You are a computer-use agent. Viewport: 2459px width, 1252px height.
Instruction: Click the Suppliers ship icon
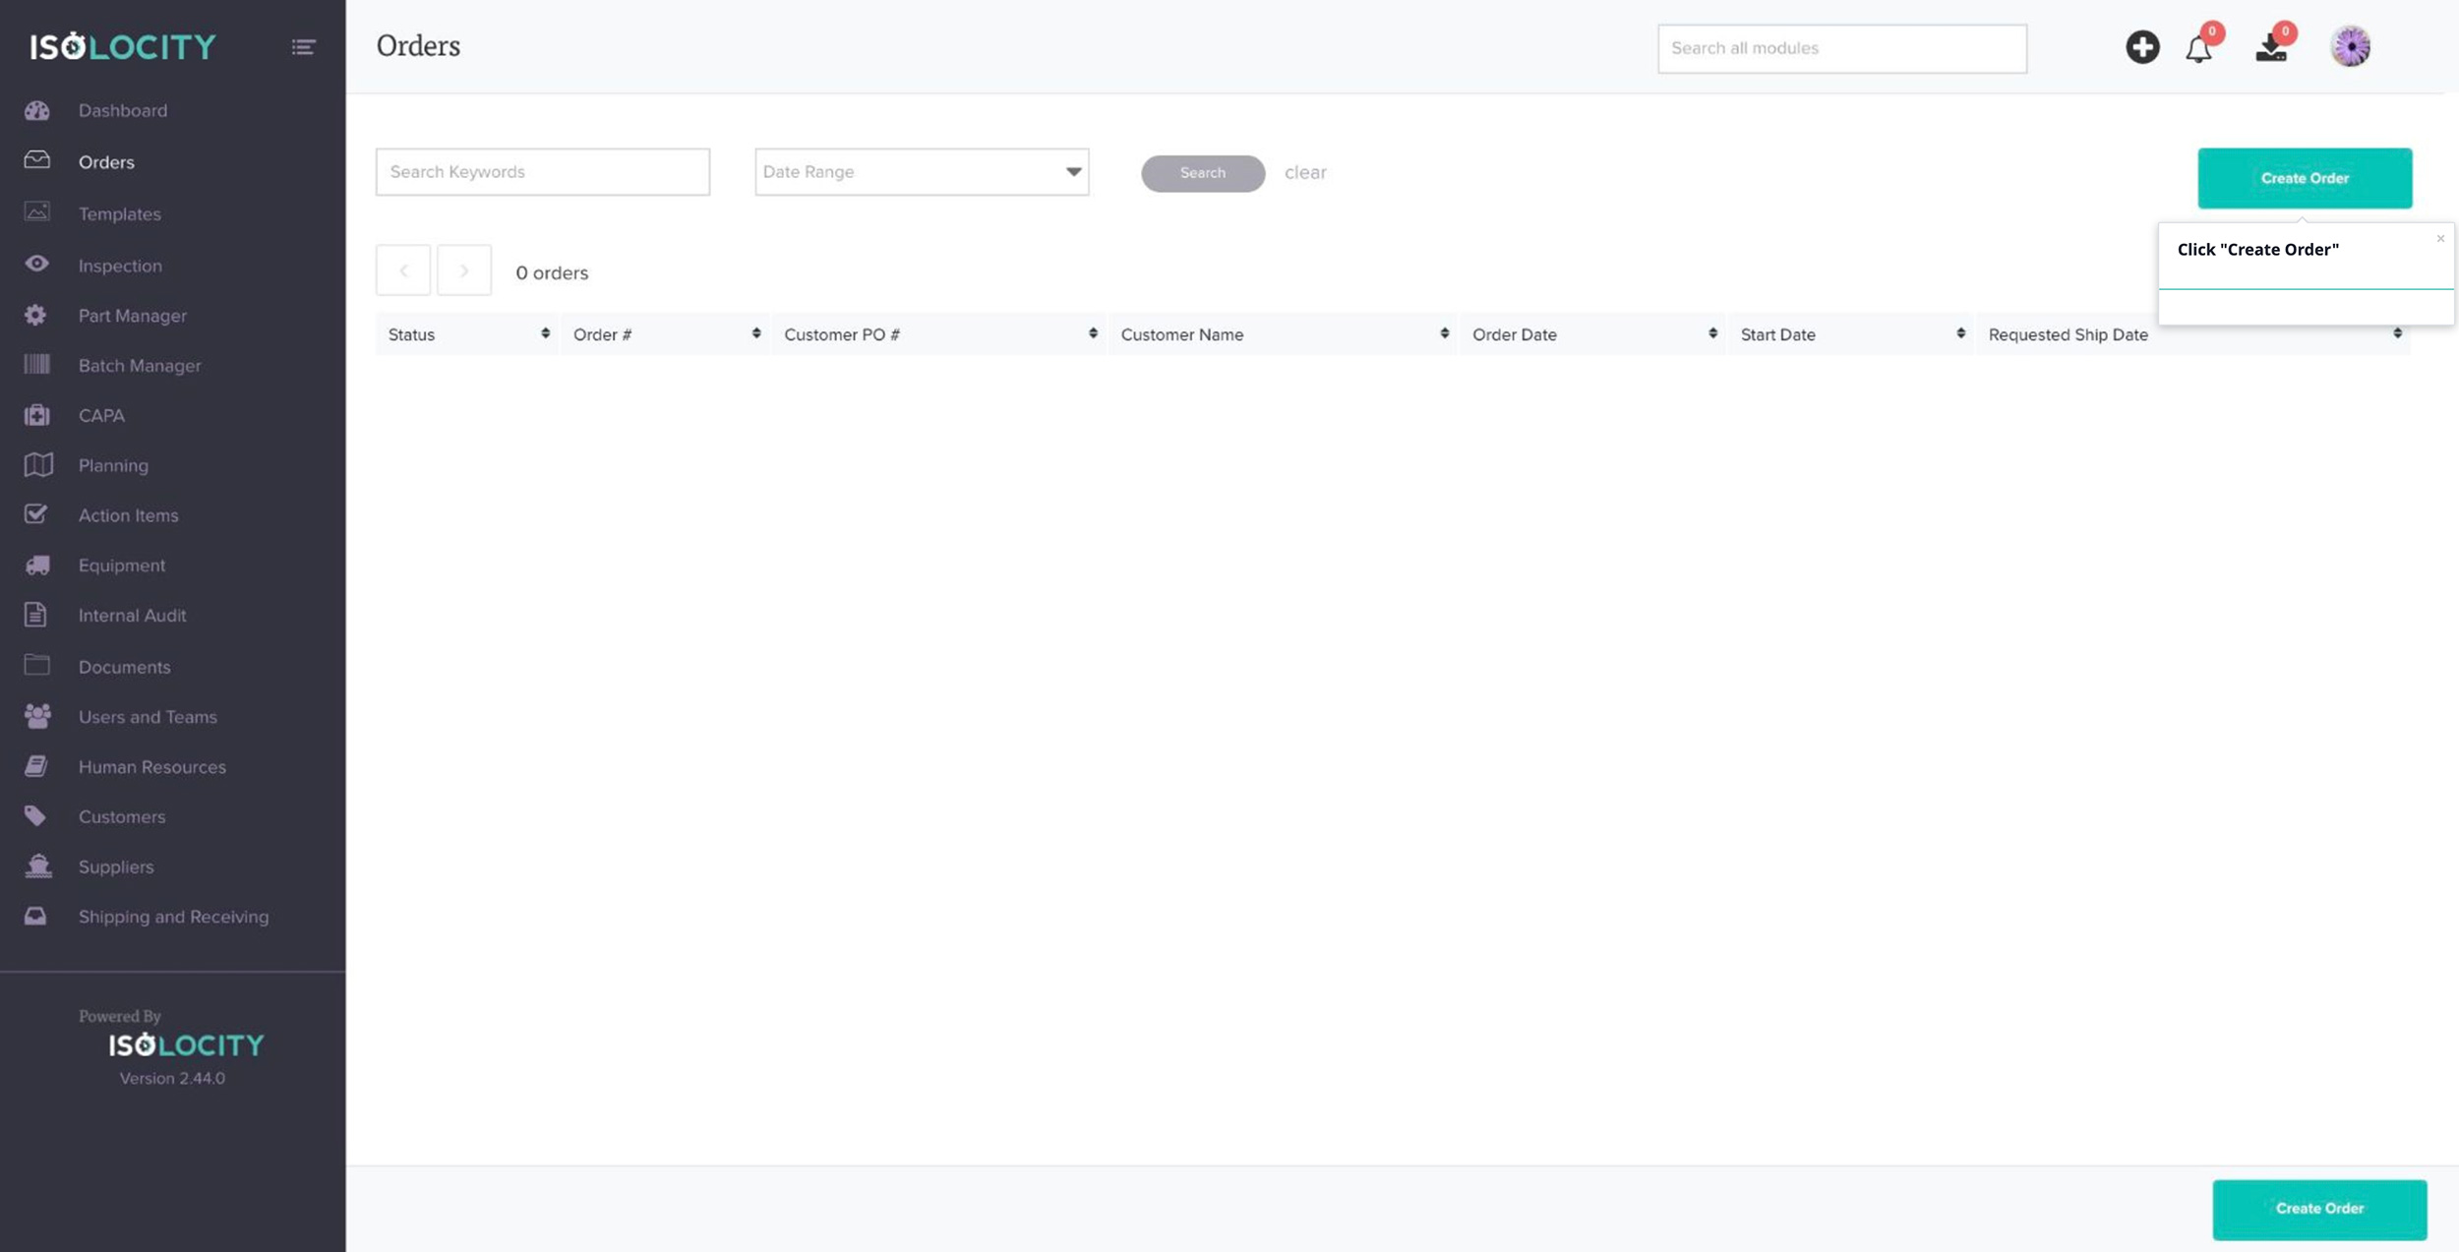[x=38, y=865]
